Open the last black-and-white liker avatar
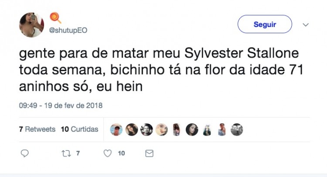This screenshot has height=177, width=327. click(x=237, y=129)
